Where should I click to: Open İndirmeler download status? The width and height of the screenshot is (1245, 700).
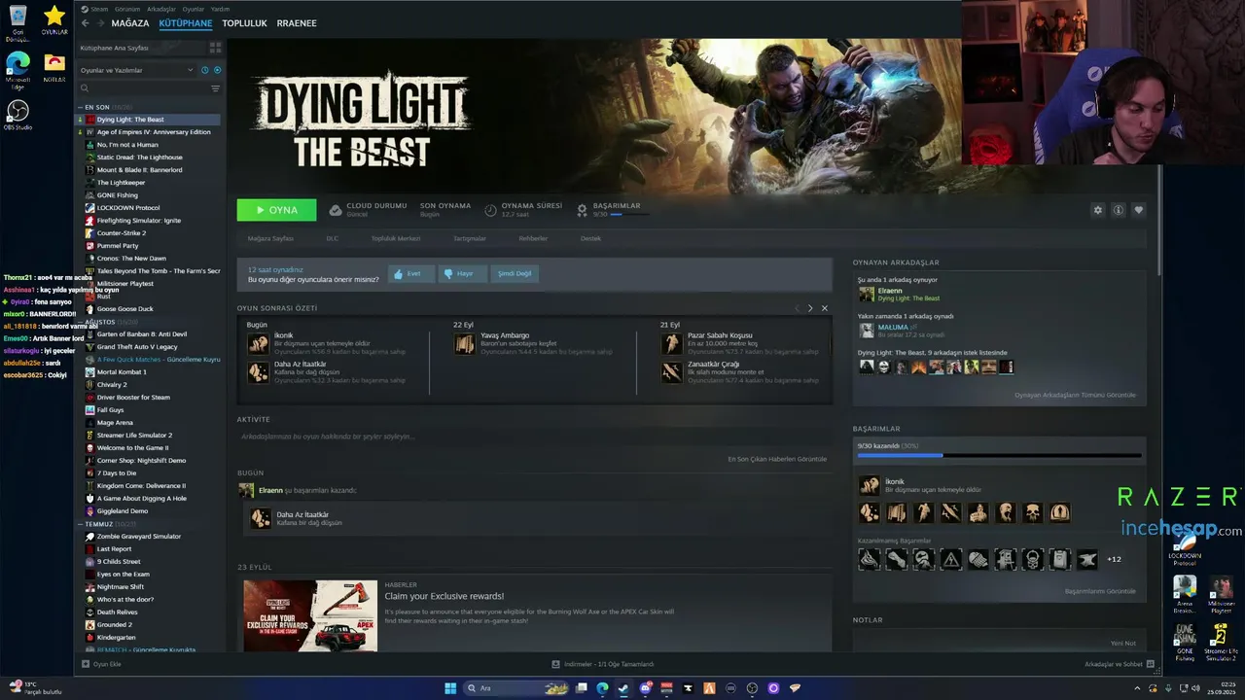coord(603,664)
